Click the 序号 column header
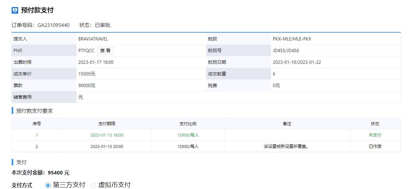415x189 pixels. [37, 124]
